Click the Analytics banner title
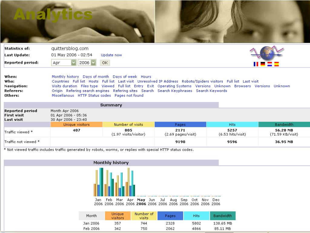The image size is (310, 233). [53, 15]
